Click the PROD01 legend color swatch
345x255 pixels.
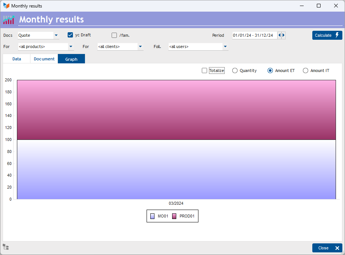174,216
